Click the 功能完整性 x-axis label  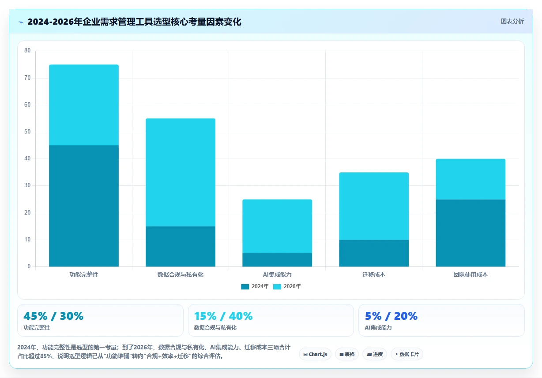(84, 274)
